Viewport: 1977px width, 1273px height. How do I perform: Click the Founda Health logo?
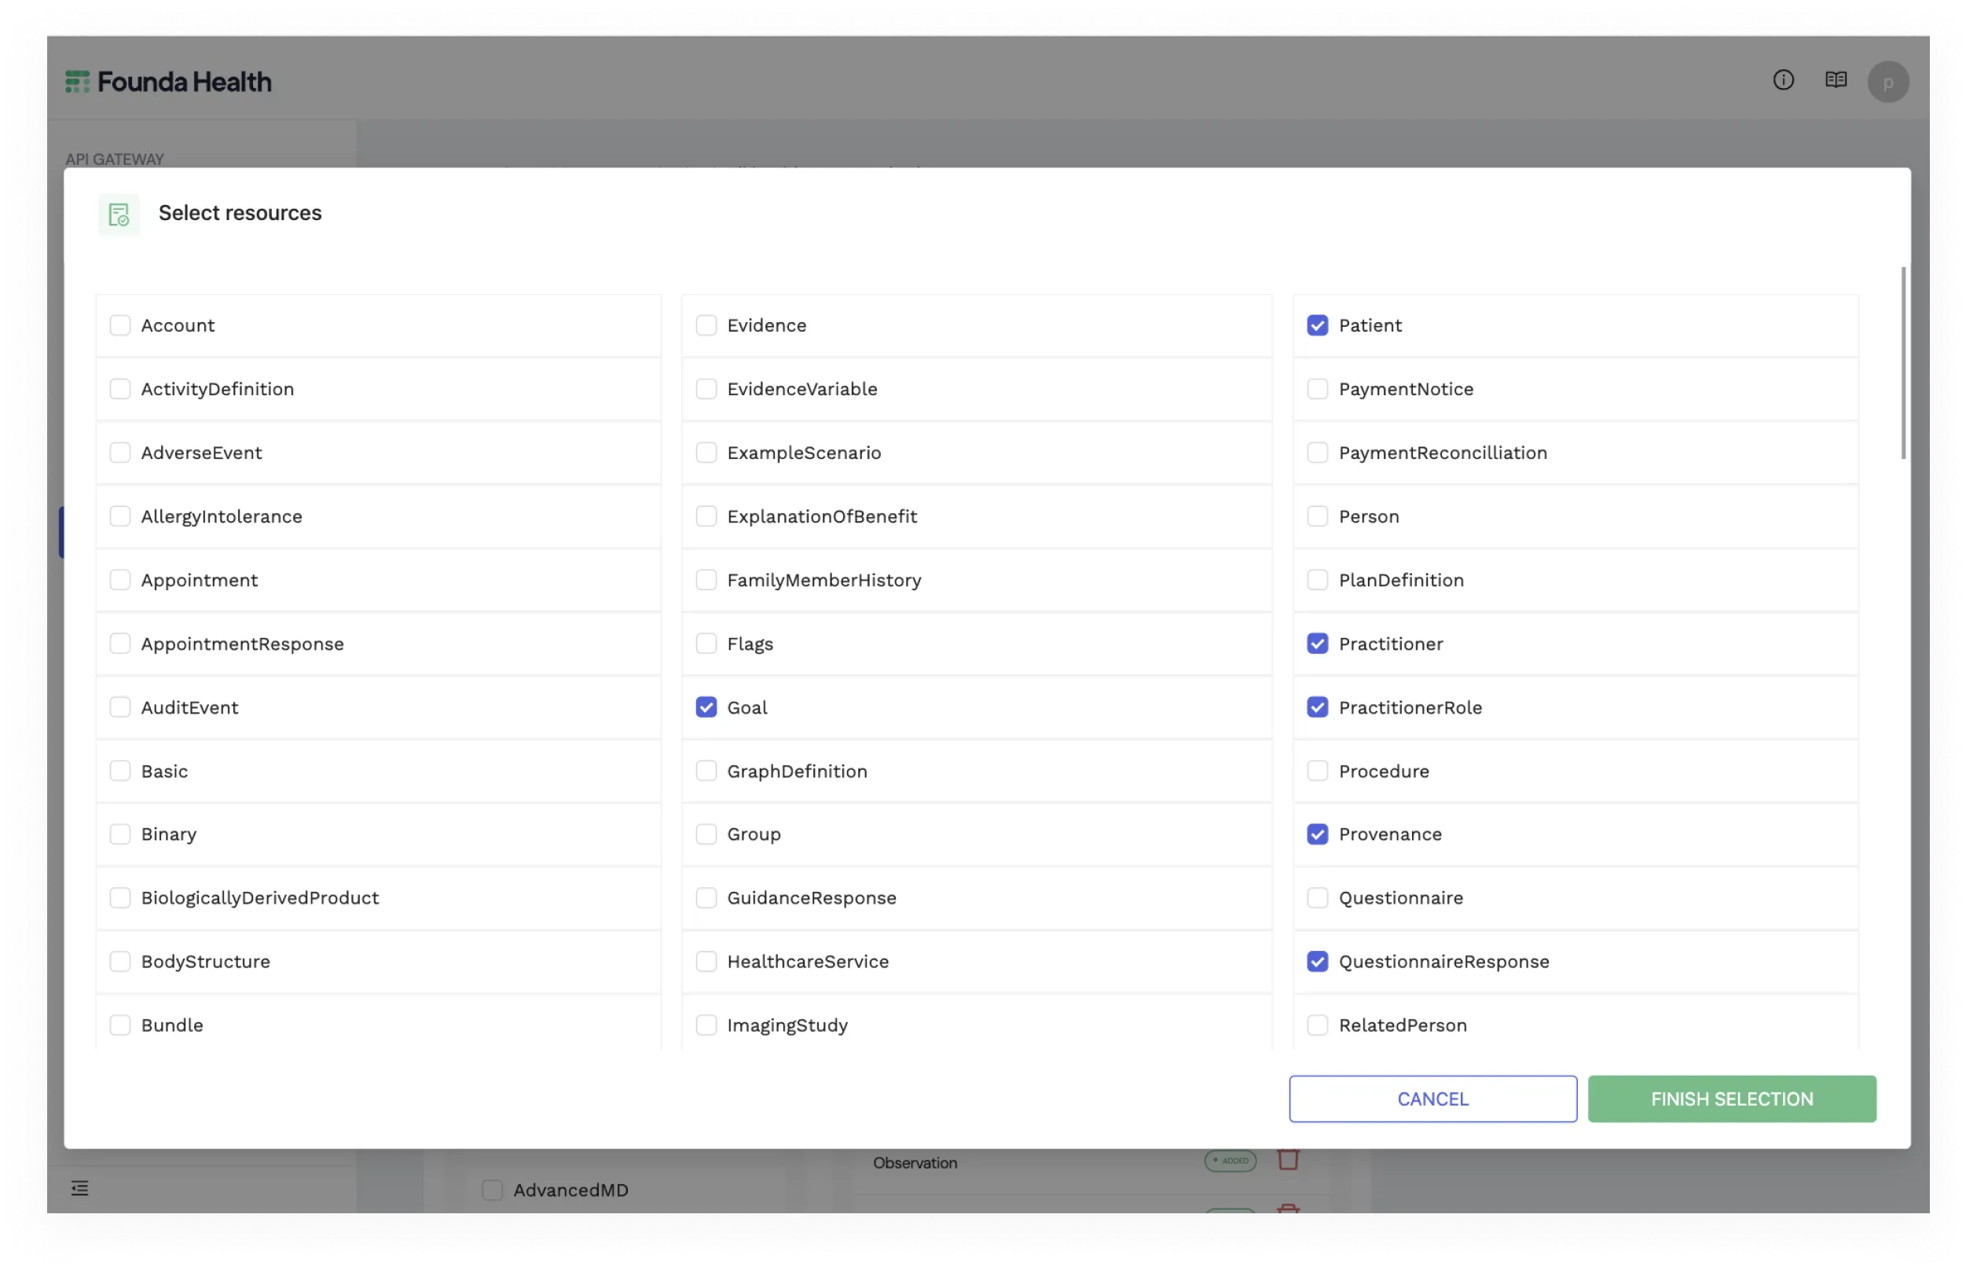tap(168, 81)
